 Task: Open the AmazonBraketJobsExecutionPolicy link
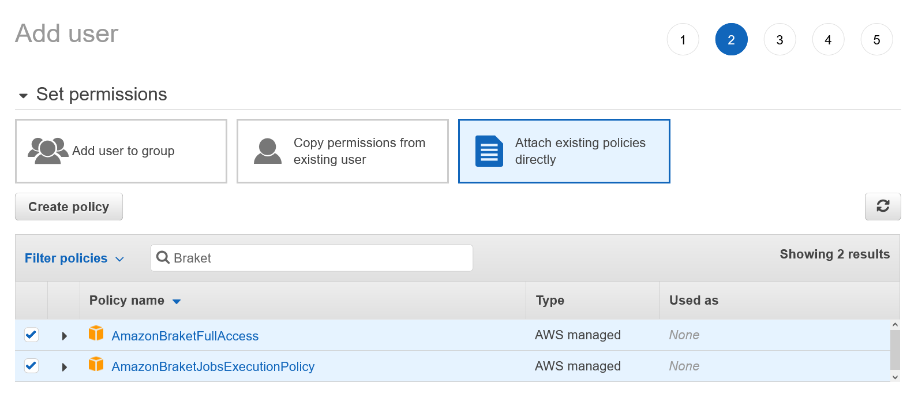pos(213,366)
